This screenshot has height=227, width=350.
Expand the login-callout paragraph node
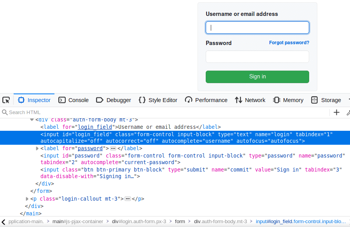[26, 198]
